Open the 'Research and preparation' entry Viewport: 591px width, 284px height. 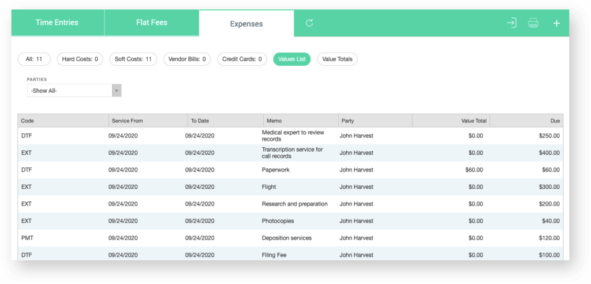(x=295, y=204)
